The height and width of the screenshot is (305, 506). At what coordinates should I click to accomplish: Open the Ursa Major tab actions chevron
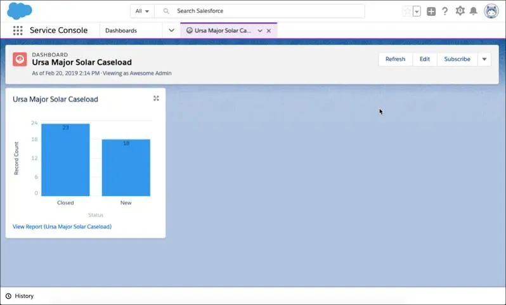[x=260, y=31]
